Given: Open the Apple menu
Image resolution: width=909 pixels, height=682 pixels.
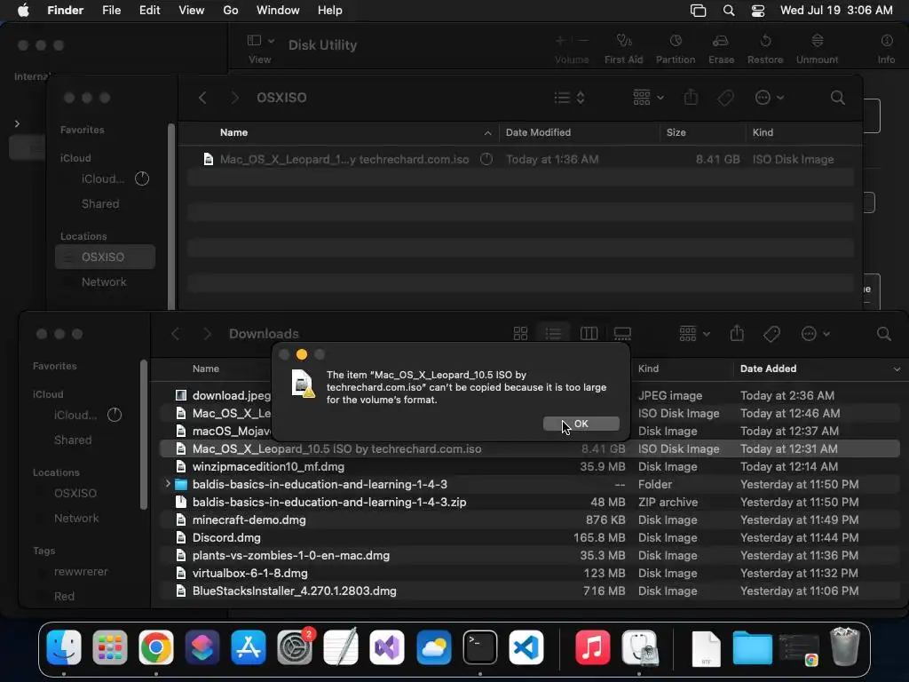Looking at the screenshot, I should pos(23,11).
